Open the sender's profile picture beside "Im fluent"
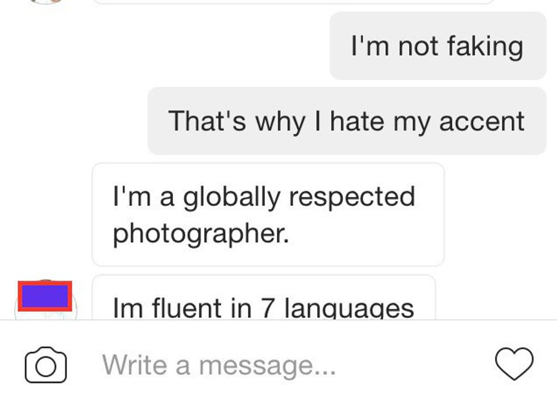 click(45, 297)
